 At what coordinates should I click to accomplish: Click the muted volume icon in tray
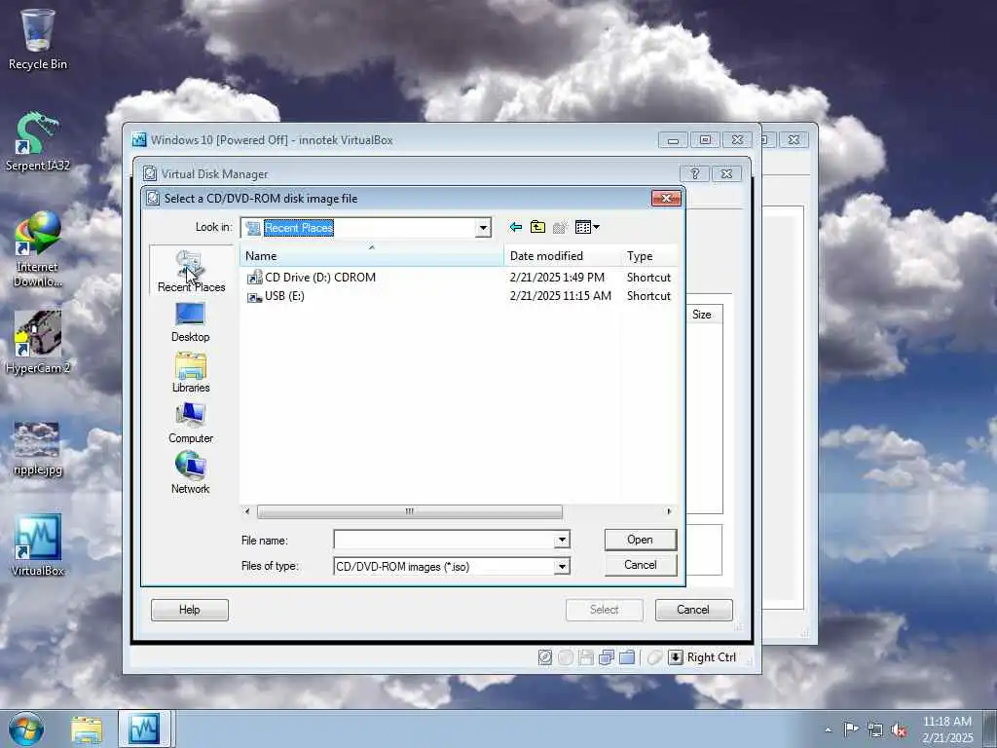899,729
